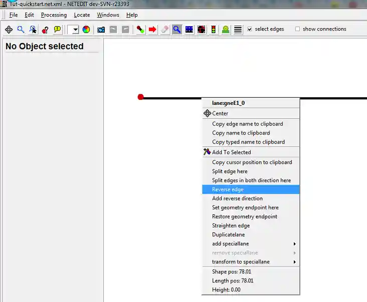Click the highlighted Reverse edge entry
367x302 pixels.
[x=251, y=190]
